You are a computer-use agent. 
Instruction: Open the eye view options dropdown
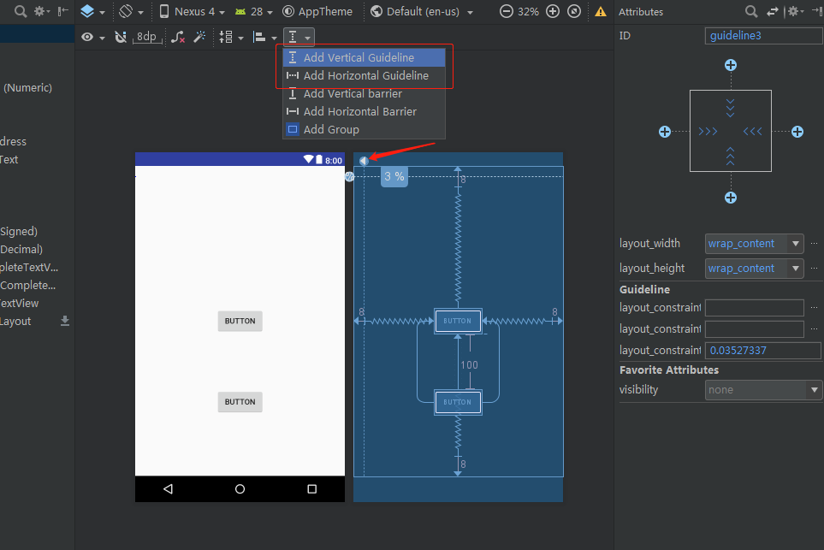coord(93,37)
